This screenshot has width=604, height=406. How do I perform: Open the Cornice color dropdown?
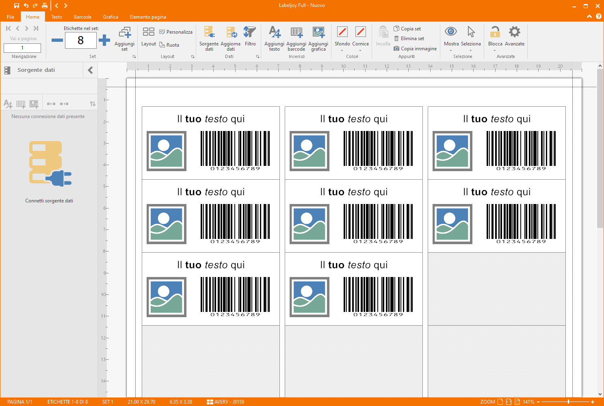click(360, 51)
